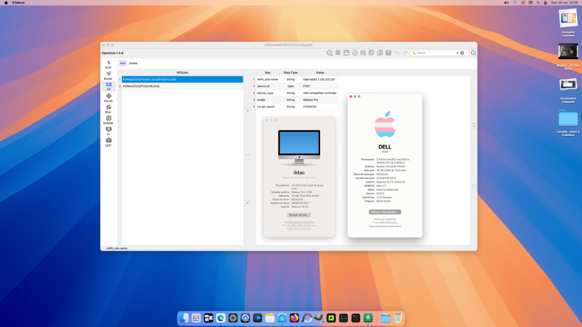The width and height of the screenshot is (582, 327).
Task: Click Menos información button in DELL window
Action: coord(385,212)
